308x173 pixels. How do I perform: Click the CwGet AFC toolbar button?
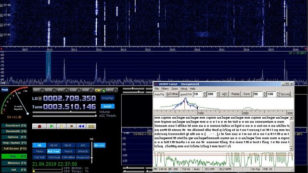point(225,94)
